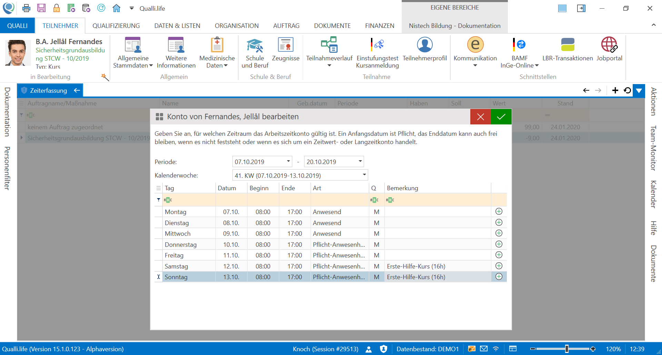
Task: Add entry for Dienstag row
Action: 499,223
